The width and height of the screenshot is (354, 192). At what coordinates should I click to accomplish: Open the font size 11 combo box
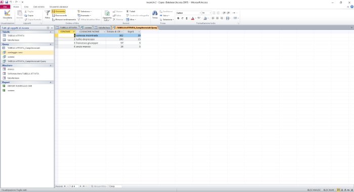point(206,13)
